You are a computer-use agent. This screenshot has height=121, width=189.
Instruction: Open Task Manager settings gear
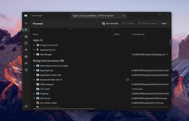[x=26, y=106]
